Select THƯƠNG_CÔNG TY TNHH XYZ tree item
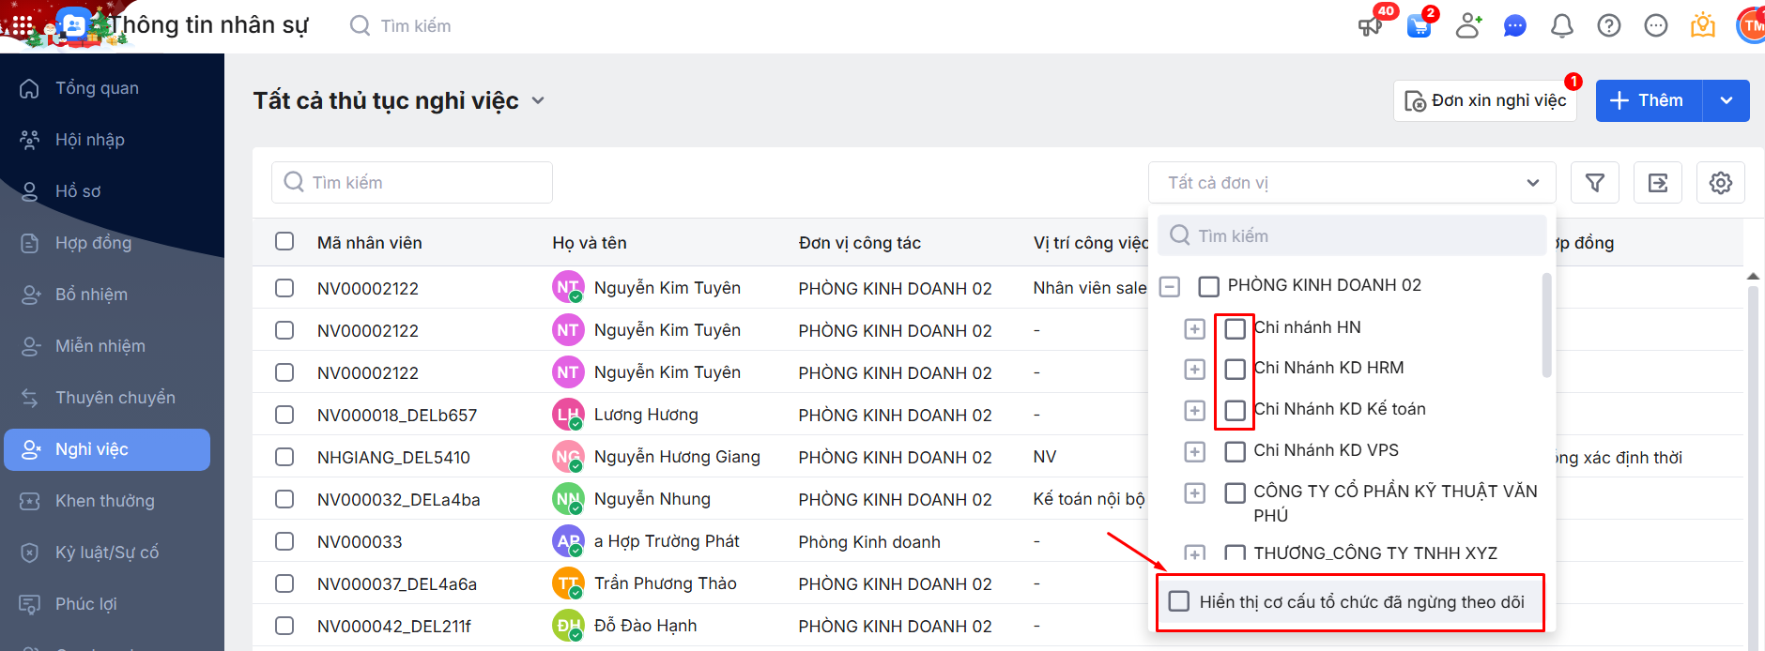The image size is (1765, 651). pyautogui.click(x=1375, y=553)
